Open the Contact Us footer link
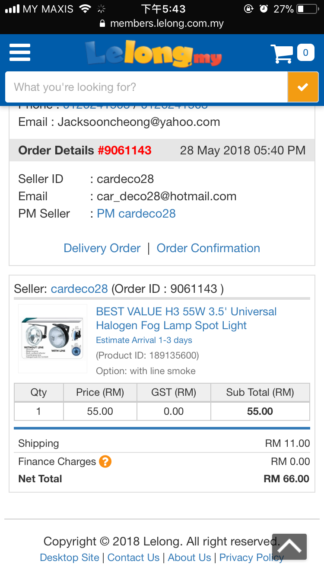Screen dimensions: 324x577 [x=133, y=558]
